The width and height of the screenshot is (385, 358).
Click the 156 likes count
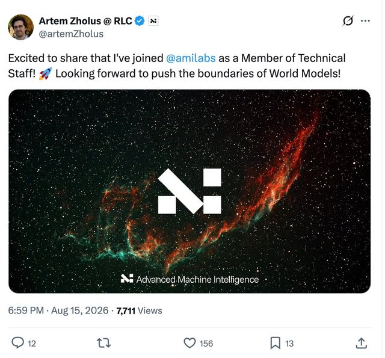tap(206, 344)
